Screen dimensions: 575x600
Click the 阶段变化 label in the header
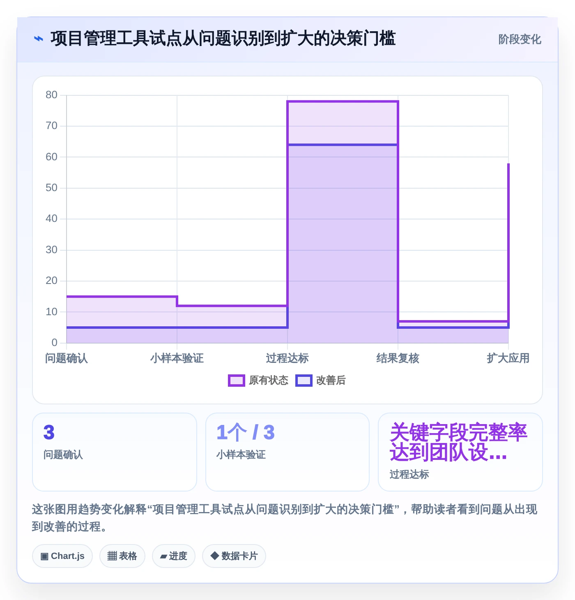(x=520, y=39)
